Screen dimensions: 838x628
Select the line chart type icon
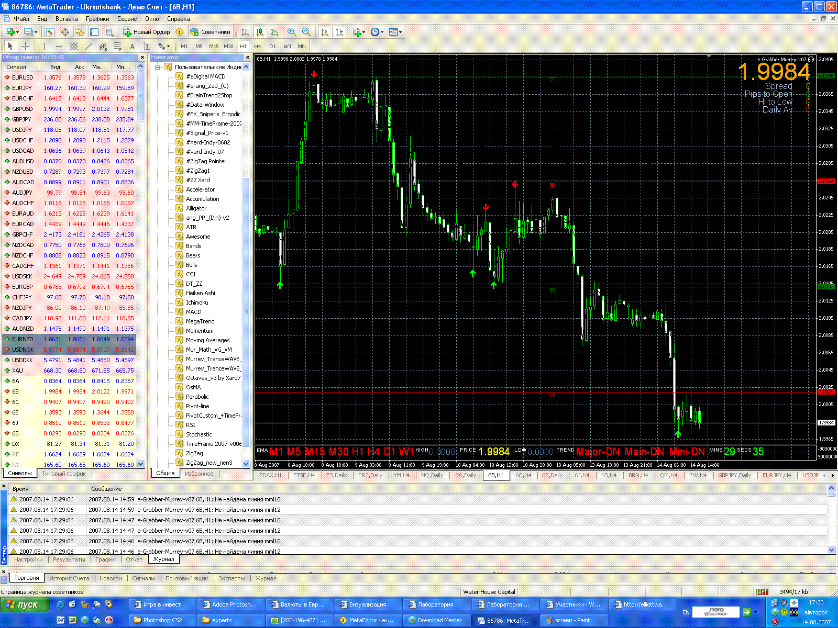point(274,32)
